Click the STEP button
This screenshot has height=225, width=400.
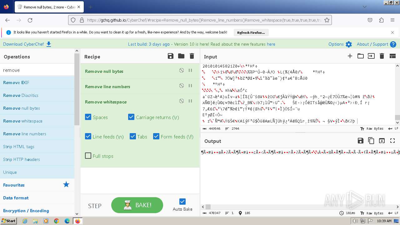95,206
